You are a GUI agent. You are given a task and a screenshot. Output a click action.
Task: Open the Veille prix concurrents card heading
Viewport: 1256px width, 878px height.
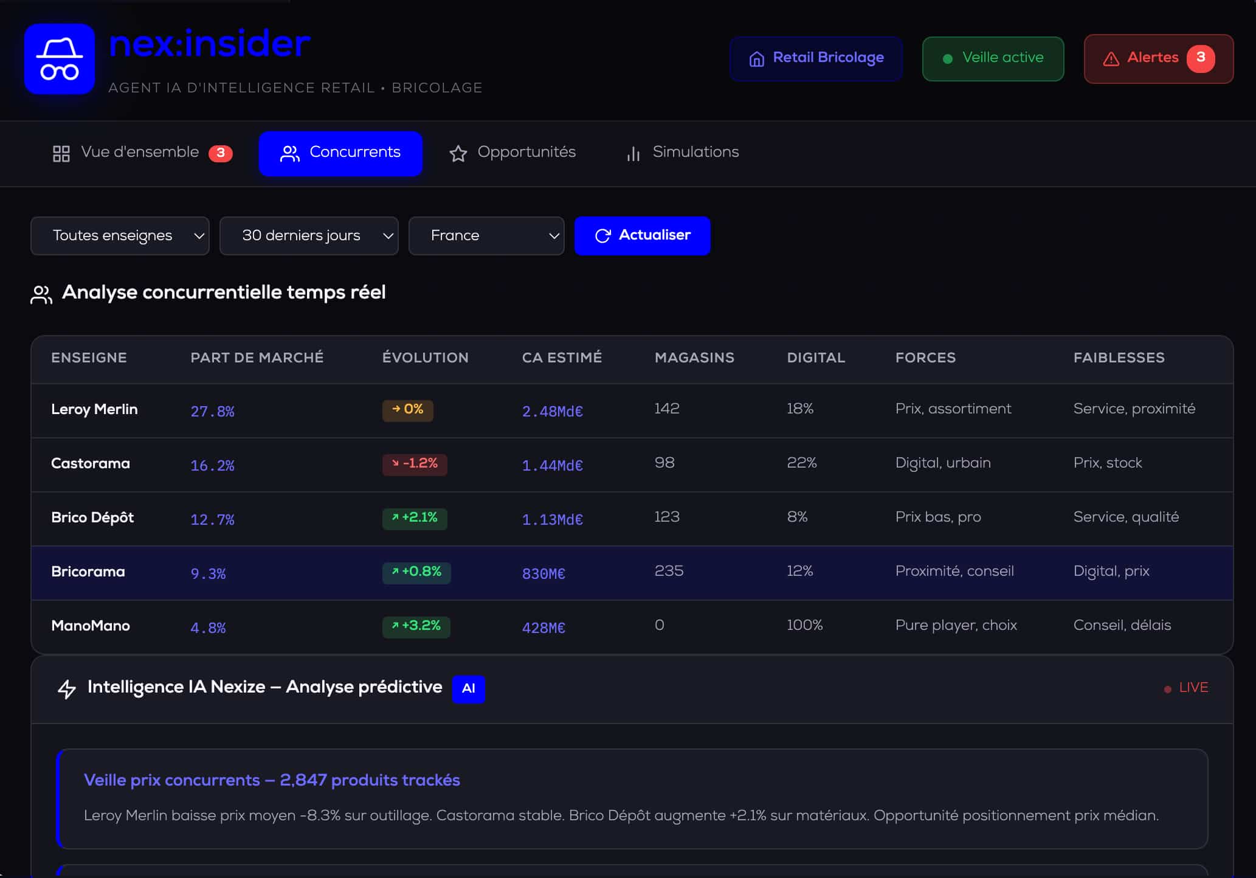click(272, 781)
